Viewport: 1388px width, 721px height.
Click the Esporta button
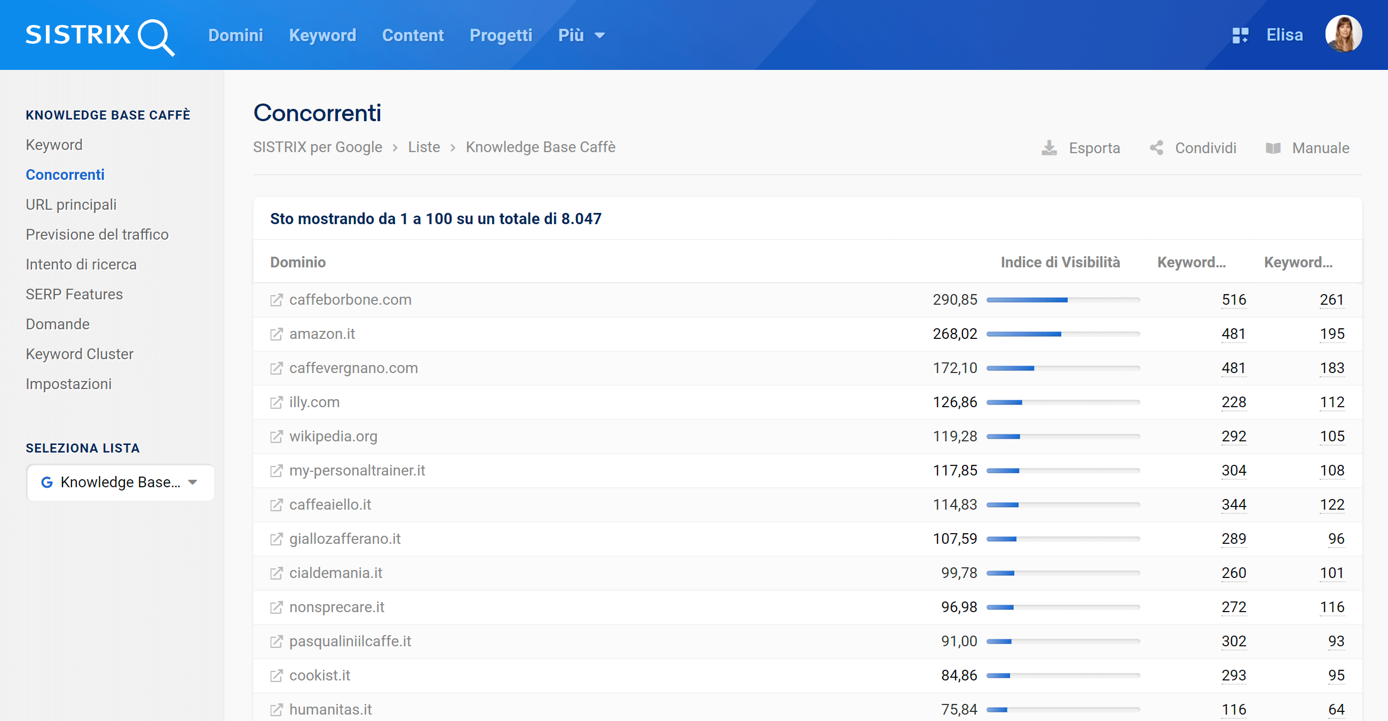[1081, 148]
